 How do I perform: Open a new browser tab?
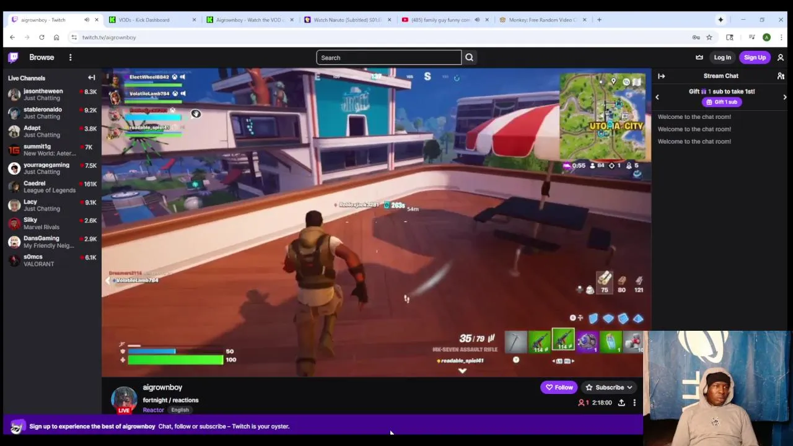tap(599, 20)
